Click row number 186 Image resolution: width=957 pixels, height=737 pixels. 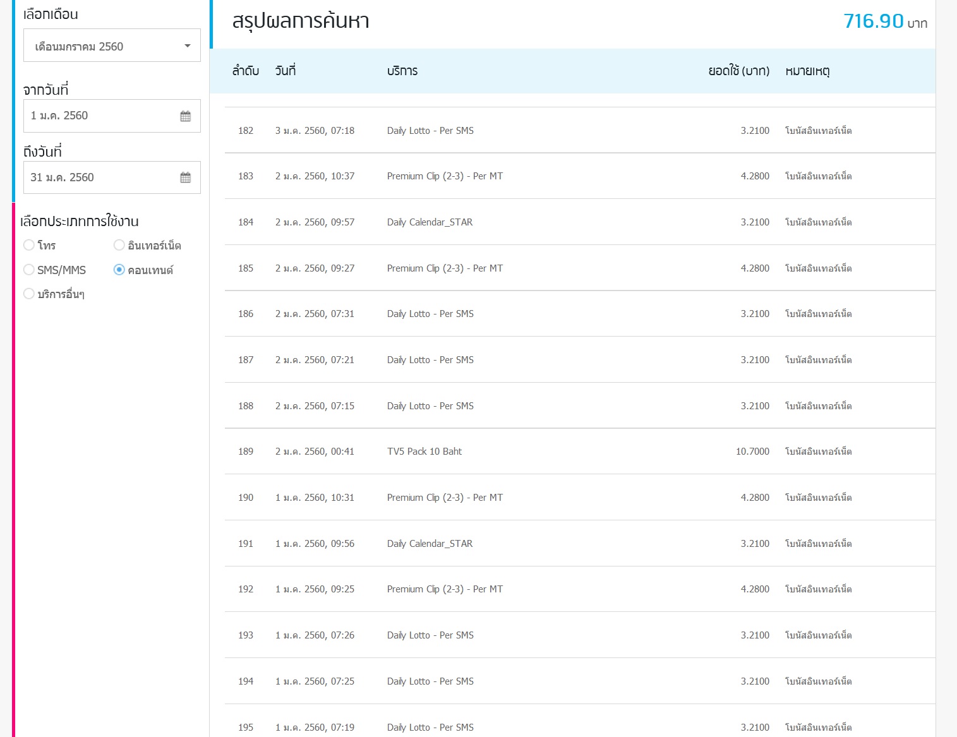pyautogui.click(x=246, y=314)
